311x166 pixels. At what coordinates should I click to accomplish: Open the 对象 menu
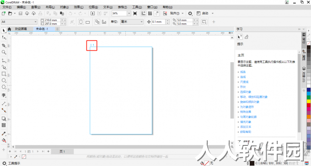click(x=64, y=7)
